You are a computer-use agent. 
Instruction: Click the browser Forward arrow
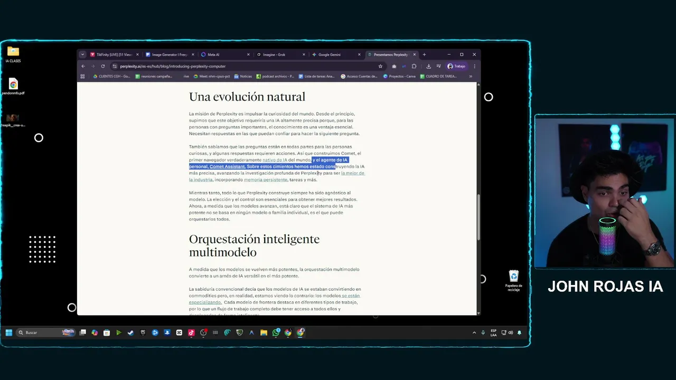92,66
